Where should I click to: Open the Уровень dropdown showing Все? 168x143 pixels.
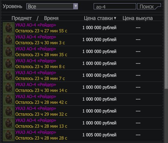52,6
